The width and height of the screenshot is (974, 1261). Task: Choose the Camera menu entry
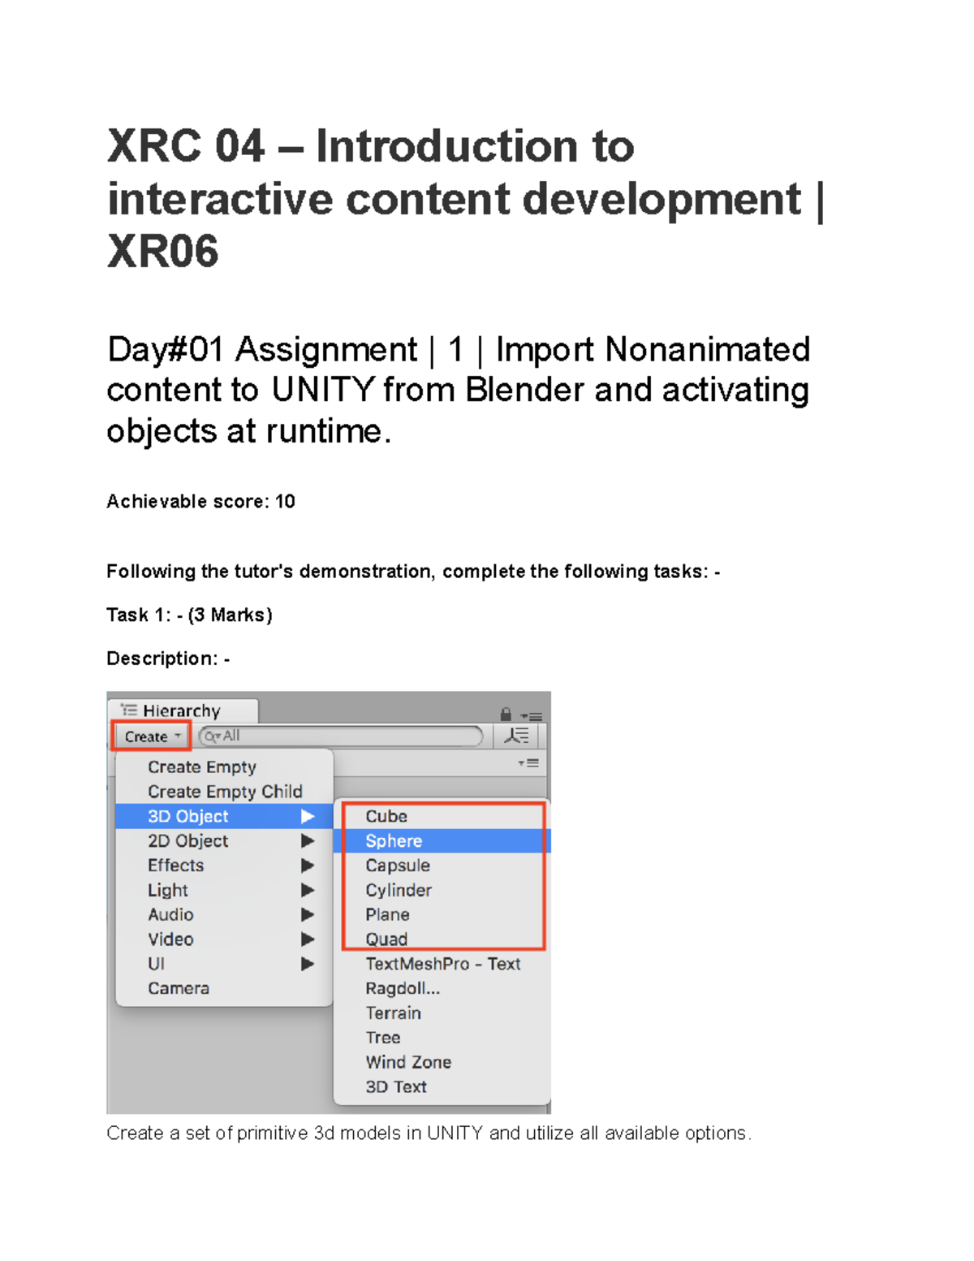[179, 988]
